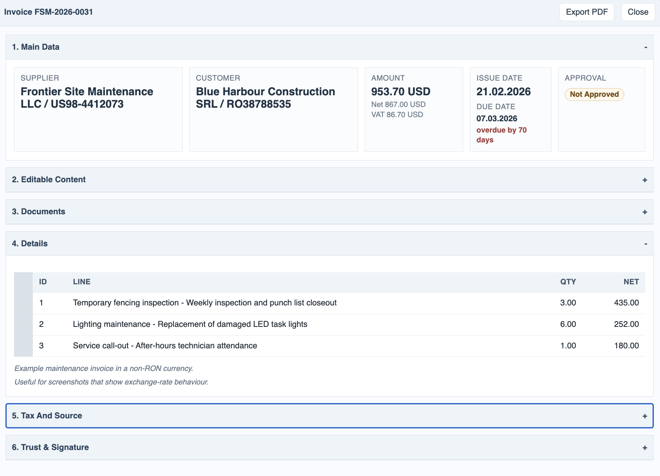Click net value 180.00
This screenshot has width=660, height=476.
pyautogui.click(x=626, y=346)
